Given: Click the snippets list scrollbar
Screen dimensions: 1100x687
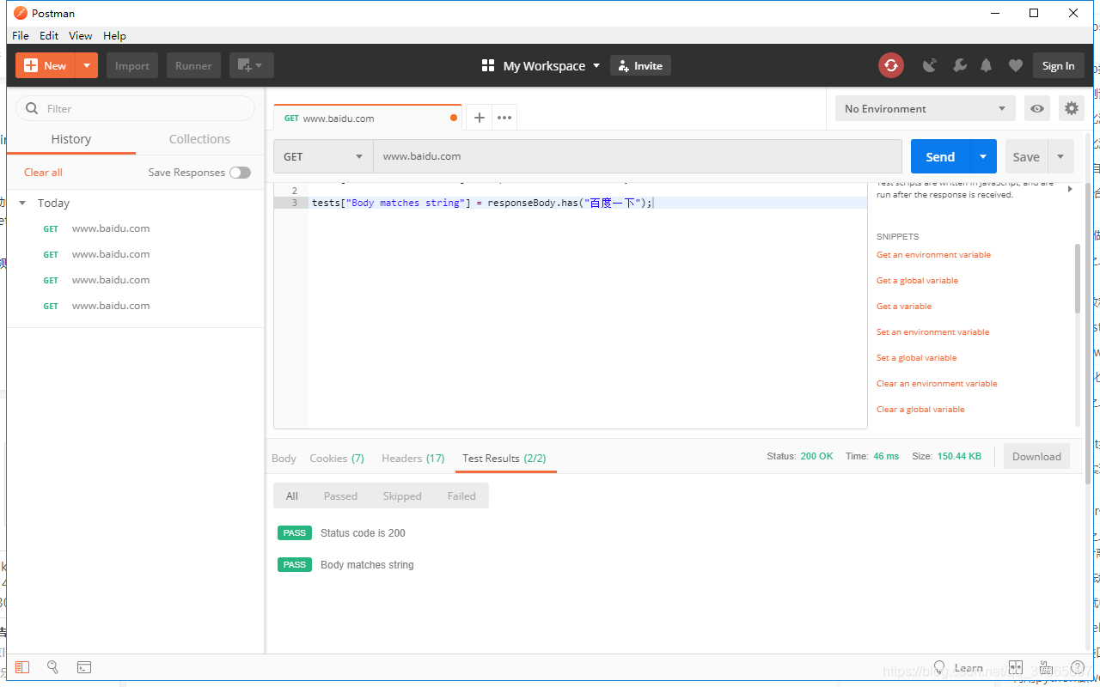Looking at the screenshot, I should (1078, 277).
